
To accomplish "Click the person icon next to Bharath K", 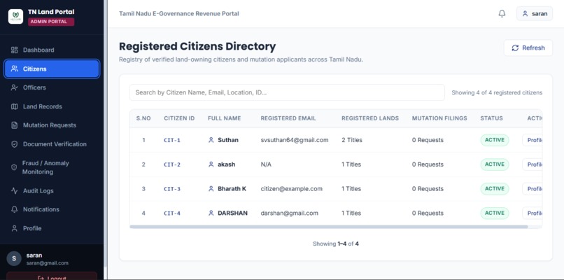I will pos(211,188).
